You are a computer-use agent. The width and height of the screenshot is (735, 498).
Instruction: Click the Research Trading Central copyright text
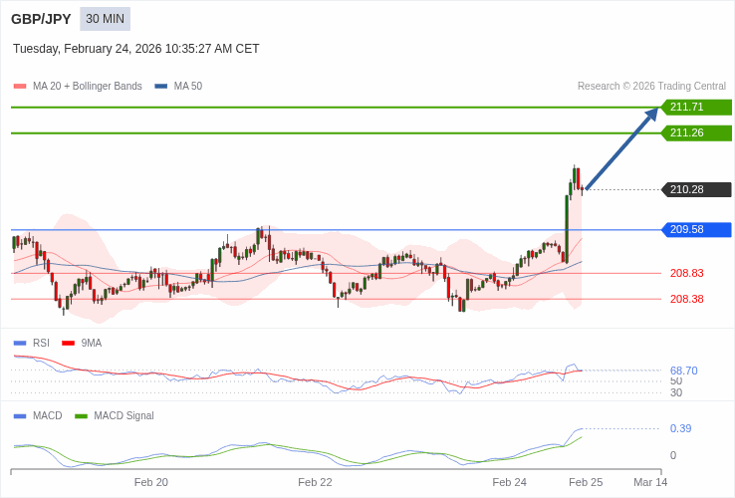tap(651, 87)
